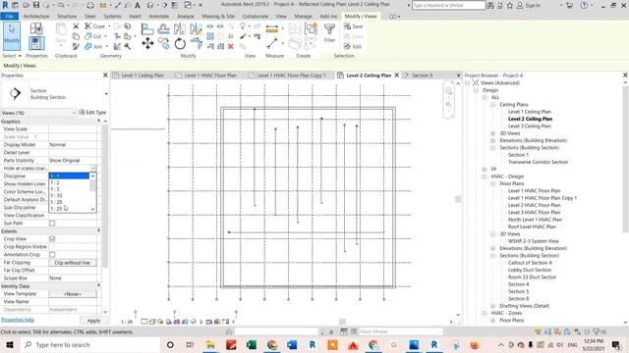Open the Architecture ribbon tab
Image resolution: width=629 pixels, height=353 pixels.
tap(36, 17)
